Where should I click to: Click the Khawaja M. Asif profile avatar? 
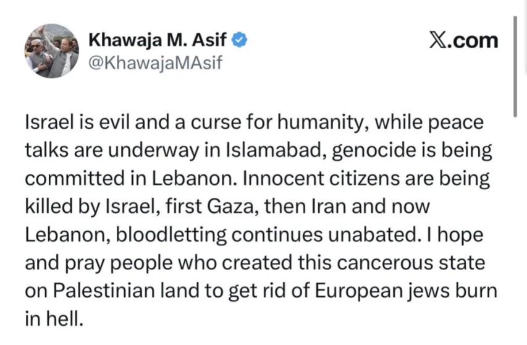pos(52,51)
